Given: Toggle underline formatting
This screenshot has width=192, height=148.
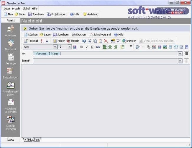Looking at the screenshot, I should pyautogui.click(x=92, y=47).
